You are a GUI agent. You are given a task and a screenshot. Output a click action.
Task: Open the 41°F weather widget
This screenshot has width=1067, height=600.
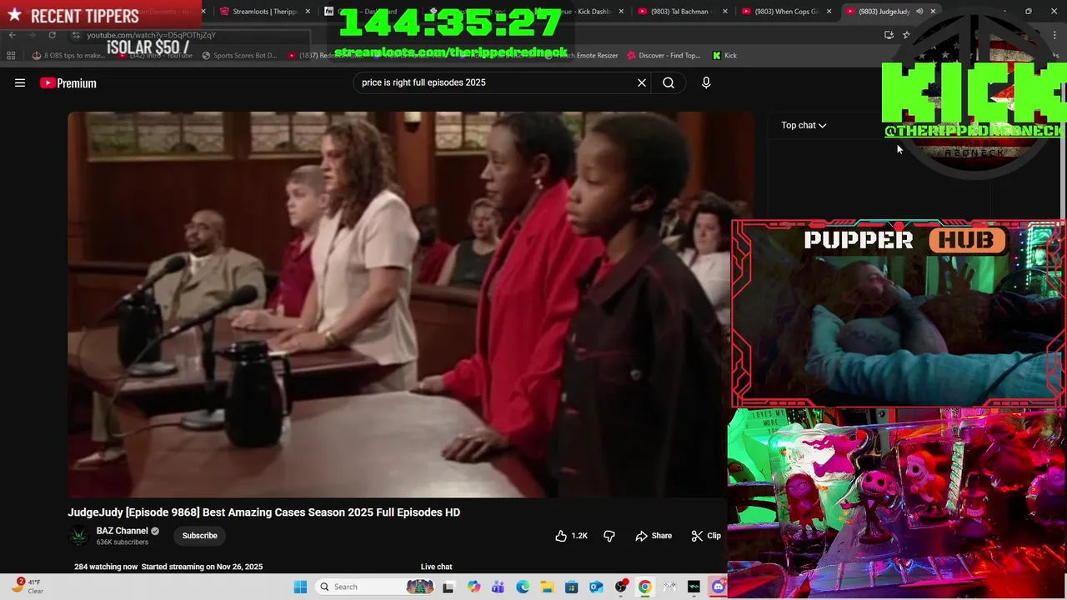(x=27, y=587)
